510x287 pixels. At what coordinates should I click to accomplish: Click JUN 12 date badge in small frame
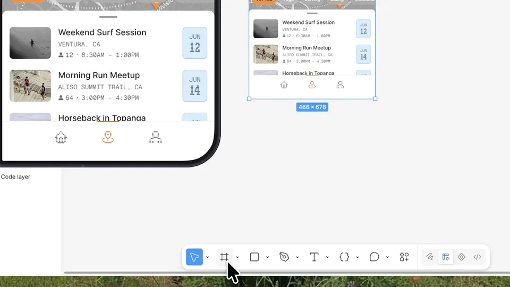(x=363, y=29)
